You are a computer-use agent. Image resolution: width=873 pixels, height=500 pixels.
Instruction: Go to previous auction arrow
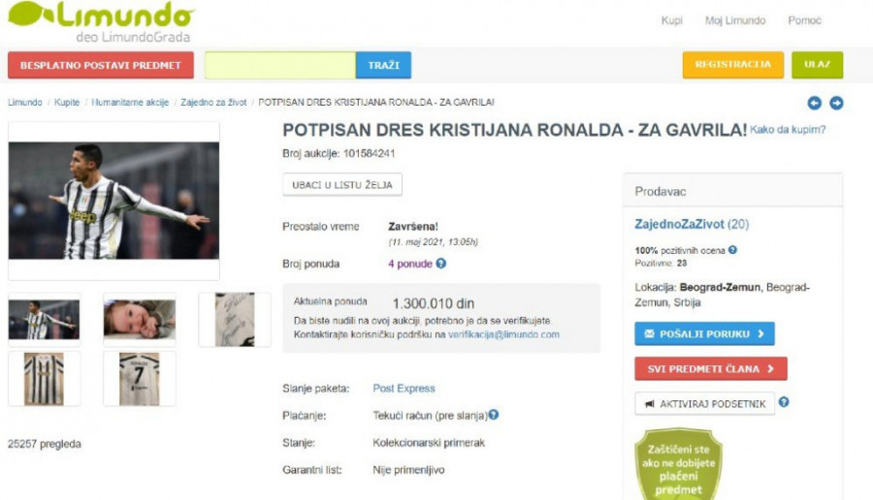coord(815,104)
